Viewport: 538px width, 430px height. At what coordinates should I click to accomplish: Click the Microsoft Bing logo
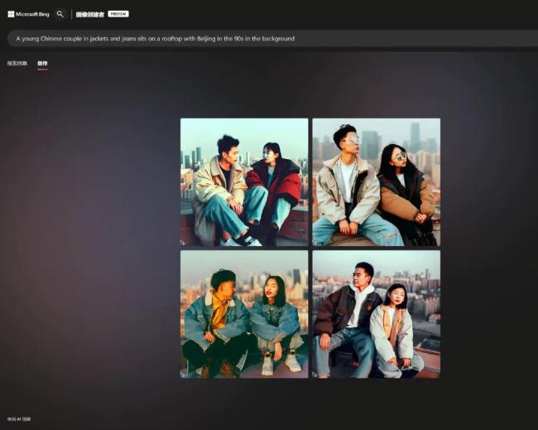tap(28, 14)
